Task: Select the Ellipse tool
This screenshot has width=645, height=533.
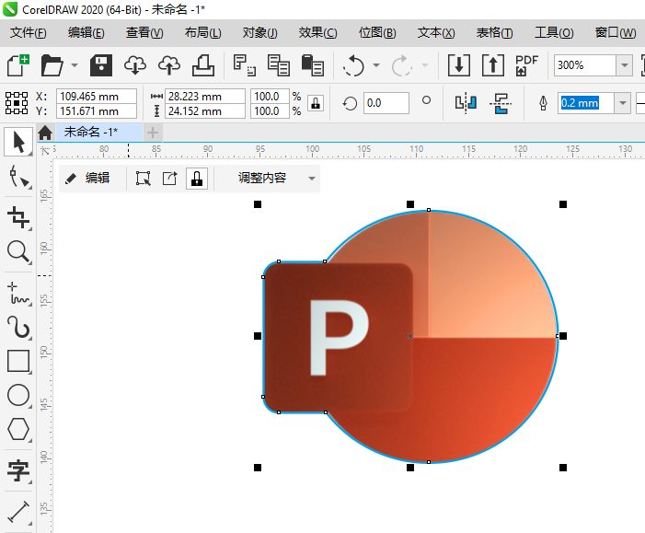Action: click(18, 395)
